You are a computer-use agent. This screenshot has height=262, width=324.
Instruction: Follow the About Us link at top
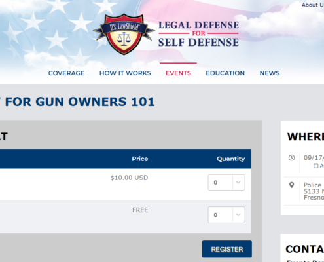click(x=313, y=5)
